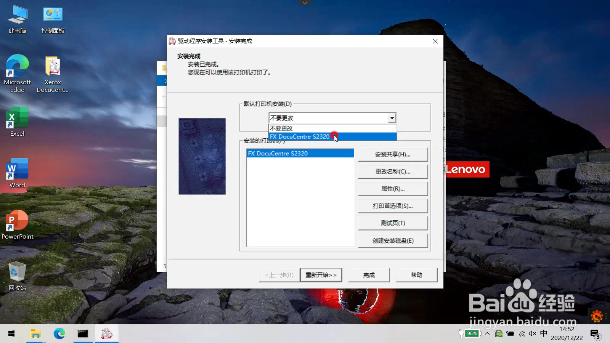610x343 pixels.
Task: Open File Explorer from the taskbar
Action: point(35,334)
